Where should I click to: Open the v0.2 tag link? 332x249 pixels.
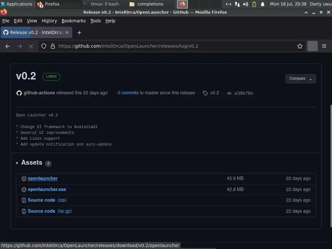[x=215, y=93]
